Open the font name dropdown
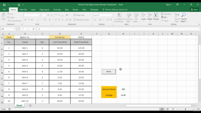This screenshot has width=201, height=113. [39, 15]
